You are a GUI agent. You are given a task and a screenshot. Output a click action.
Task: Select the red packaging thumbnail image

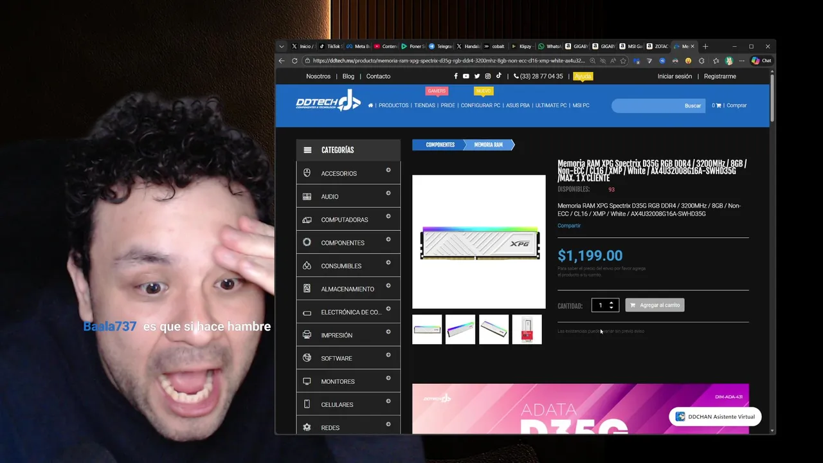pos(527,329)
